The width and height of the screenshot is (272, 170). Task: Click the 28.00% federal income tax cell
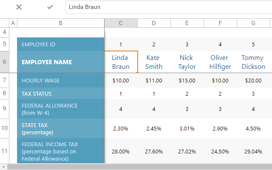pyautogui.click(x=121, y=151)
